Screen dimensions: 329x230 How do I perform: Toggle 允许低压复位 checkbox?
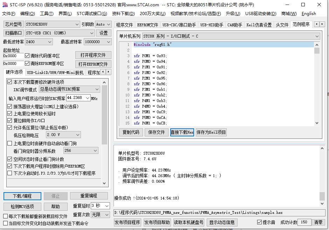(x=10, y=128)
